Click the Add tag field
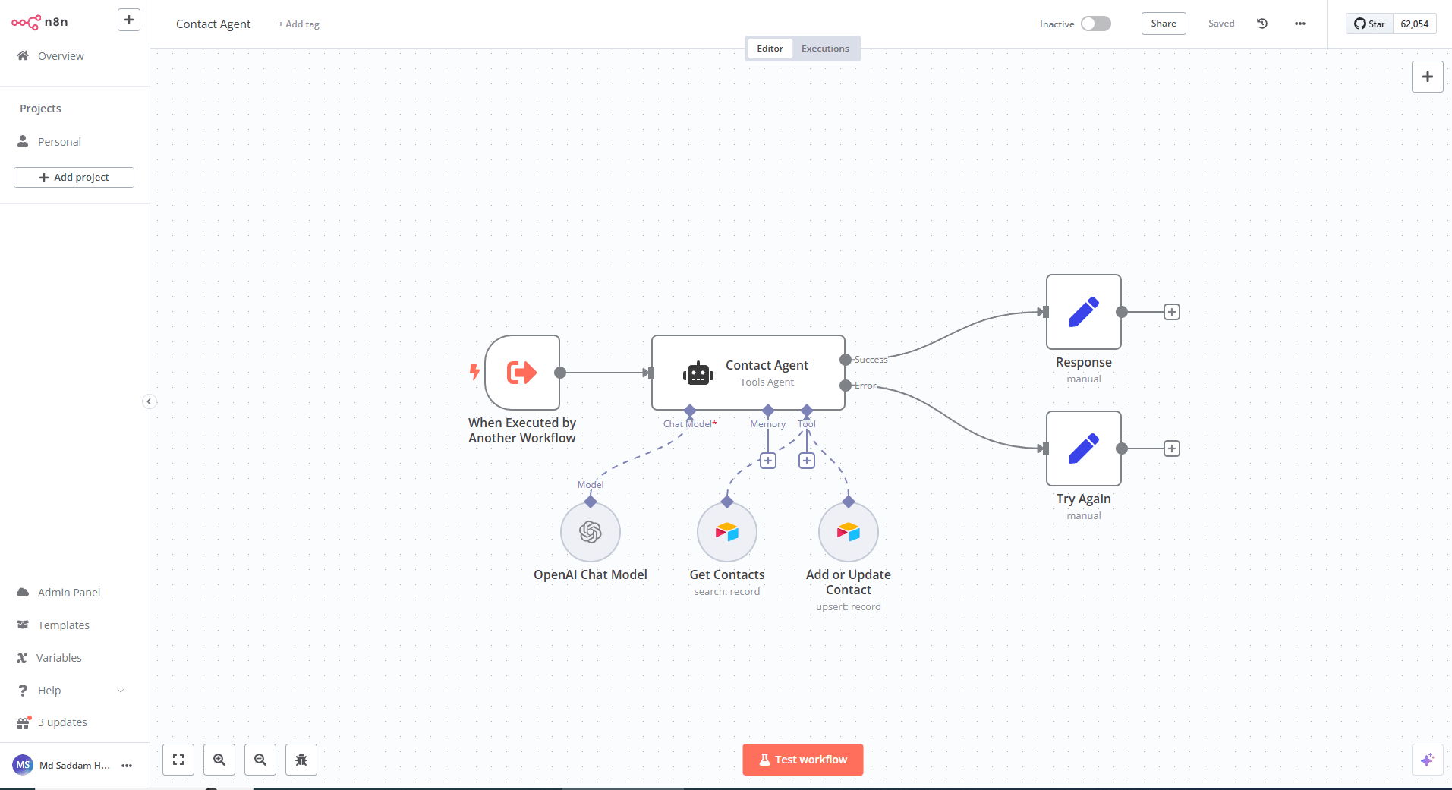Viewport: 1452px width, 790px height. pyautogui.click(x=299, y=24)
